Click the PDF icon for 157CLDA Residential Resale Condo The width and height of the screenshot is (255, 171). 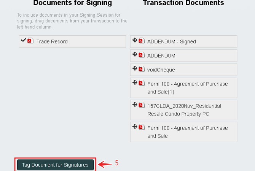[142, 105]
